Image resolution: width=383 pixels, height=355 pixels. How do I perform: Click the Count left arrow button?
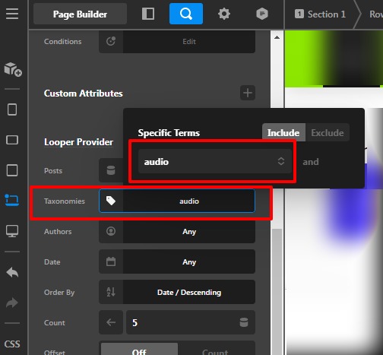click(111, 322)
